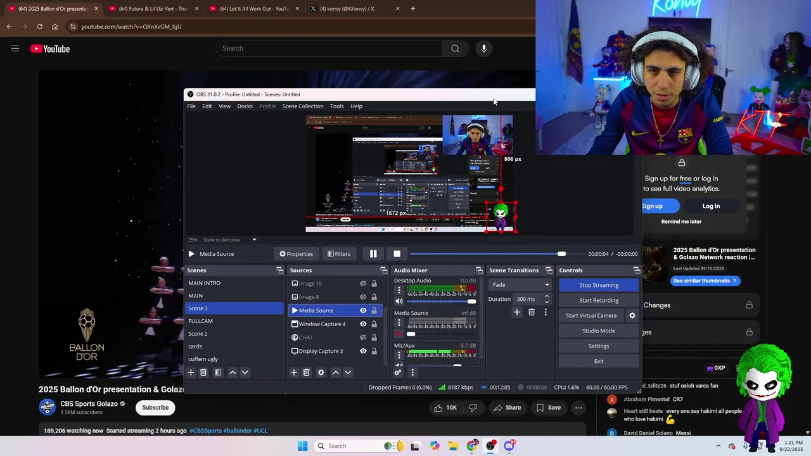Open the Scene Collection menu
This screenshot has height=456, width=811.
click(303, 106)
